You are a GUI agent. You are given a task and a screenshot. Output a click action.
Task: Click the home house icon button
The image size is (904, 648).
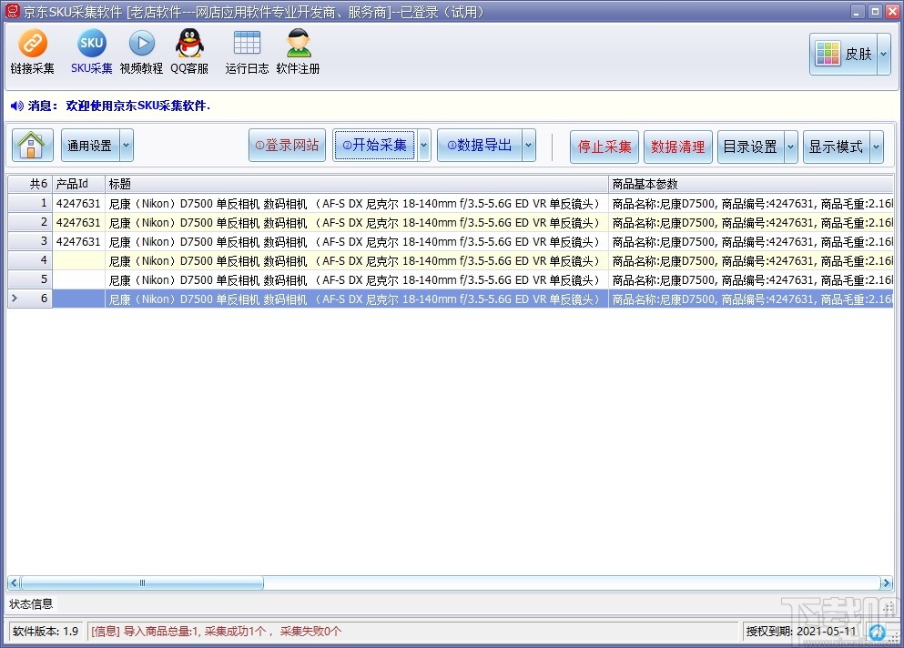click(x=32, y=146)
